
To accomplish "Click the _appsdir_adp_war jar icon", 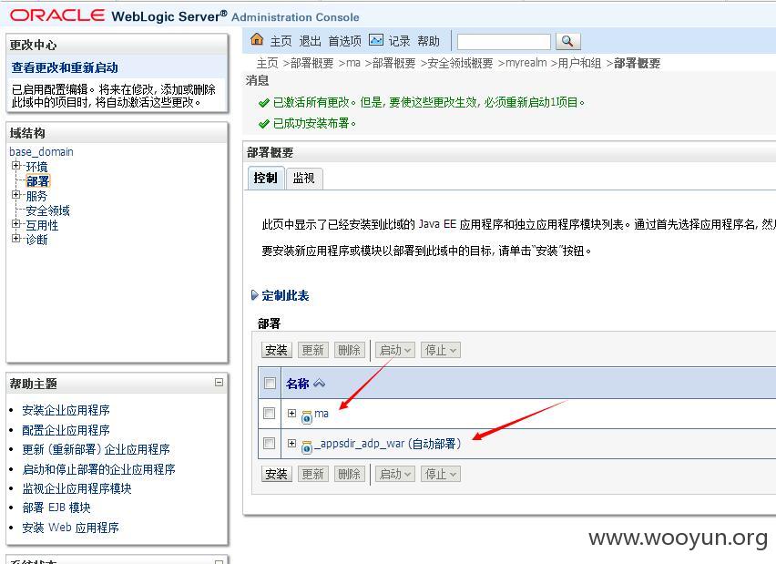I will coord(307,446).
